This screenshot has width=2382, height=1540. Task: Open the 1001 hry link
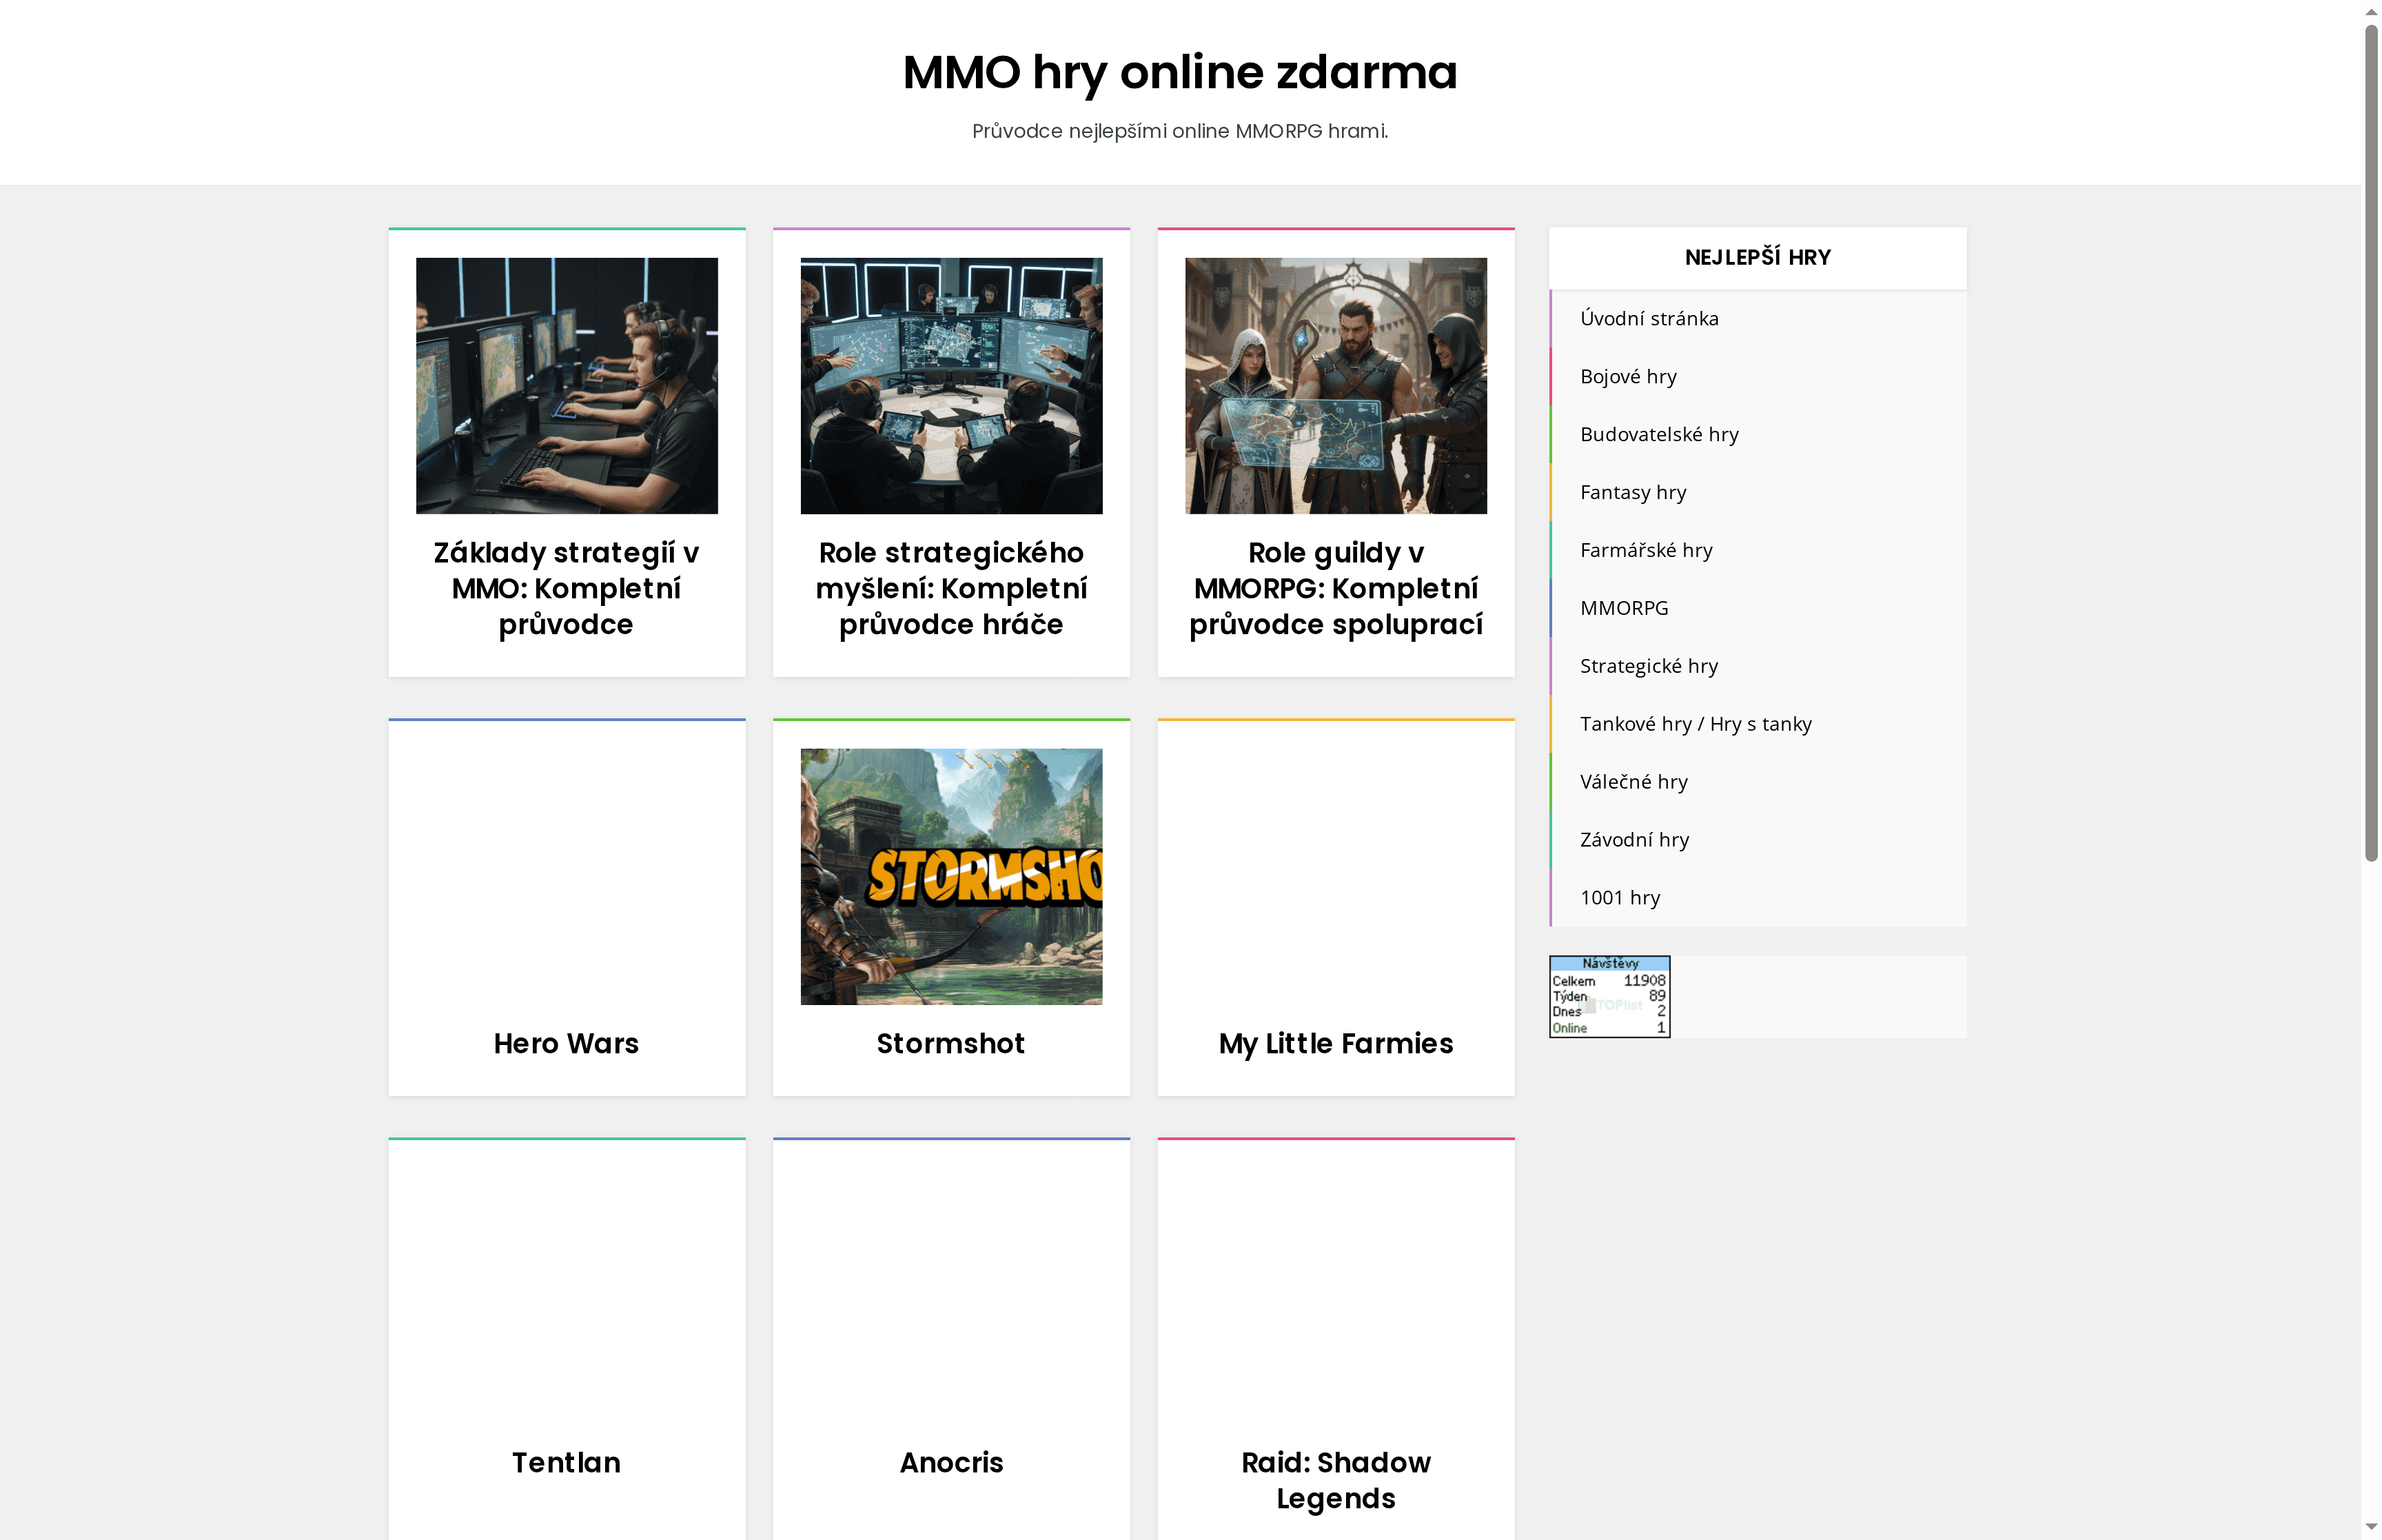(x=1618, y=897)
